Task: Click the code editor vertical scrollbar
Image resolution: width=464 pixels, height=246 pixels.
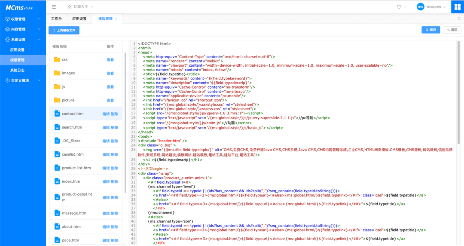Action: pos(459,92)
